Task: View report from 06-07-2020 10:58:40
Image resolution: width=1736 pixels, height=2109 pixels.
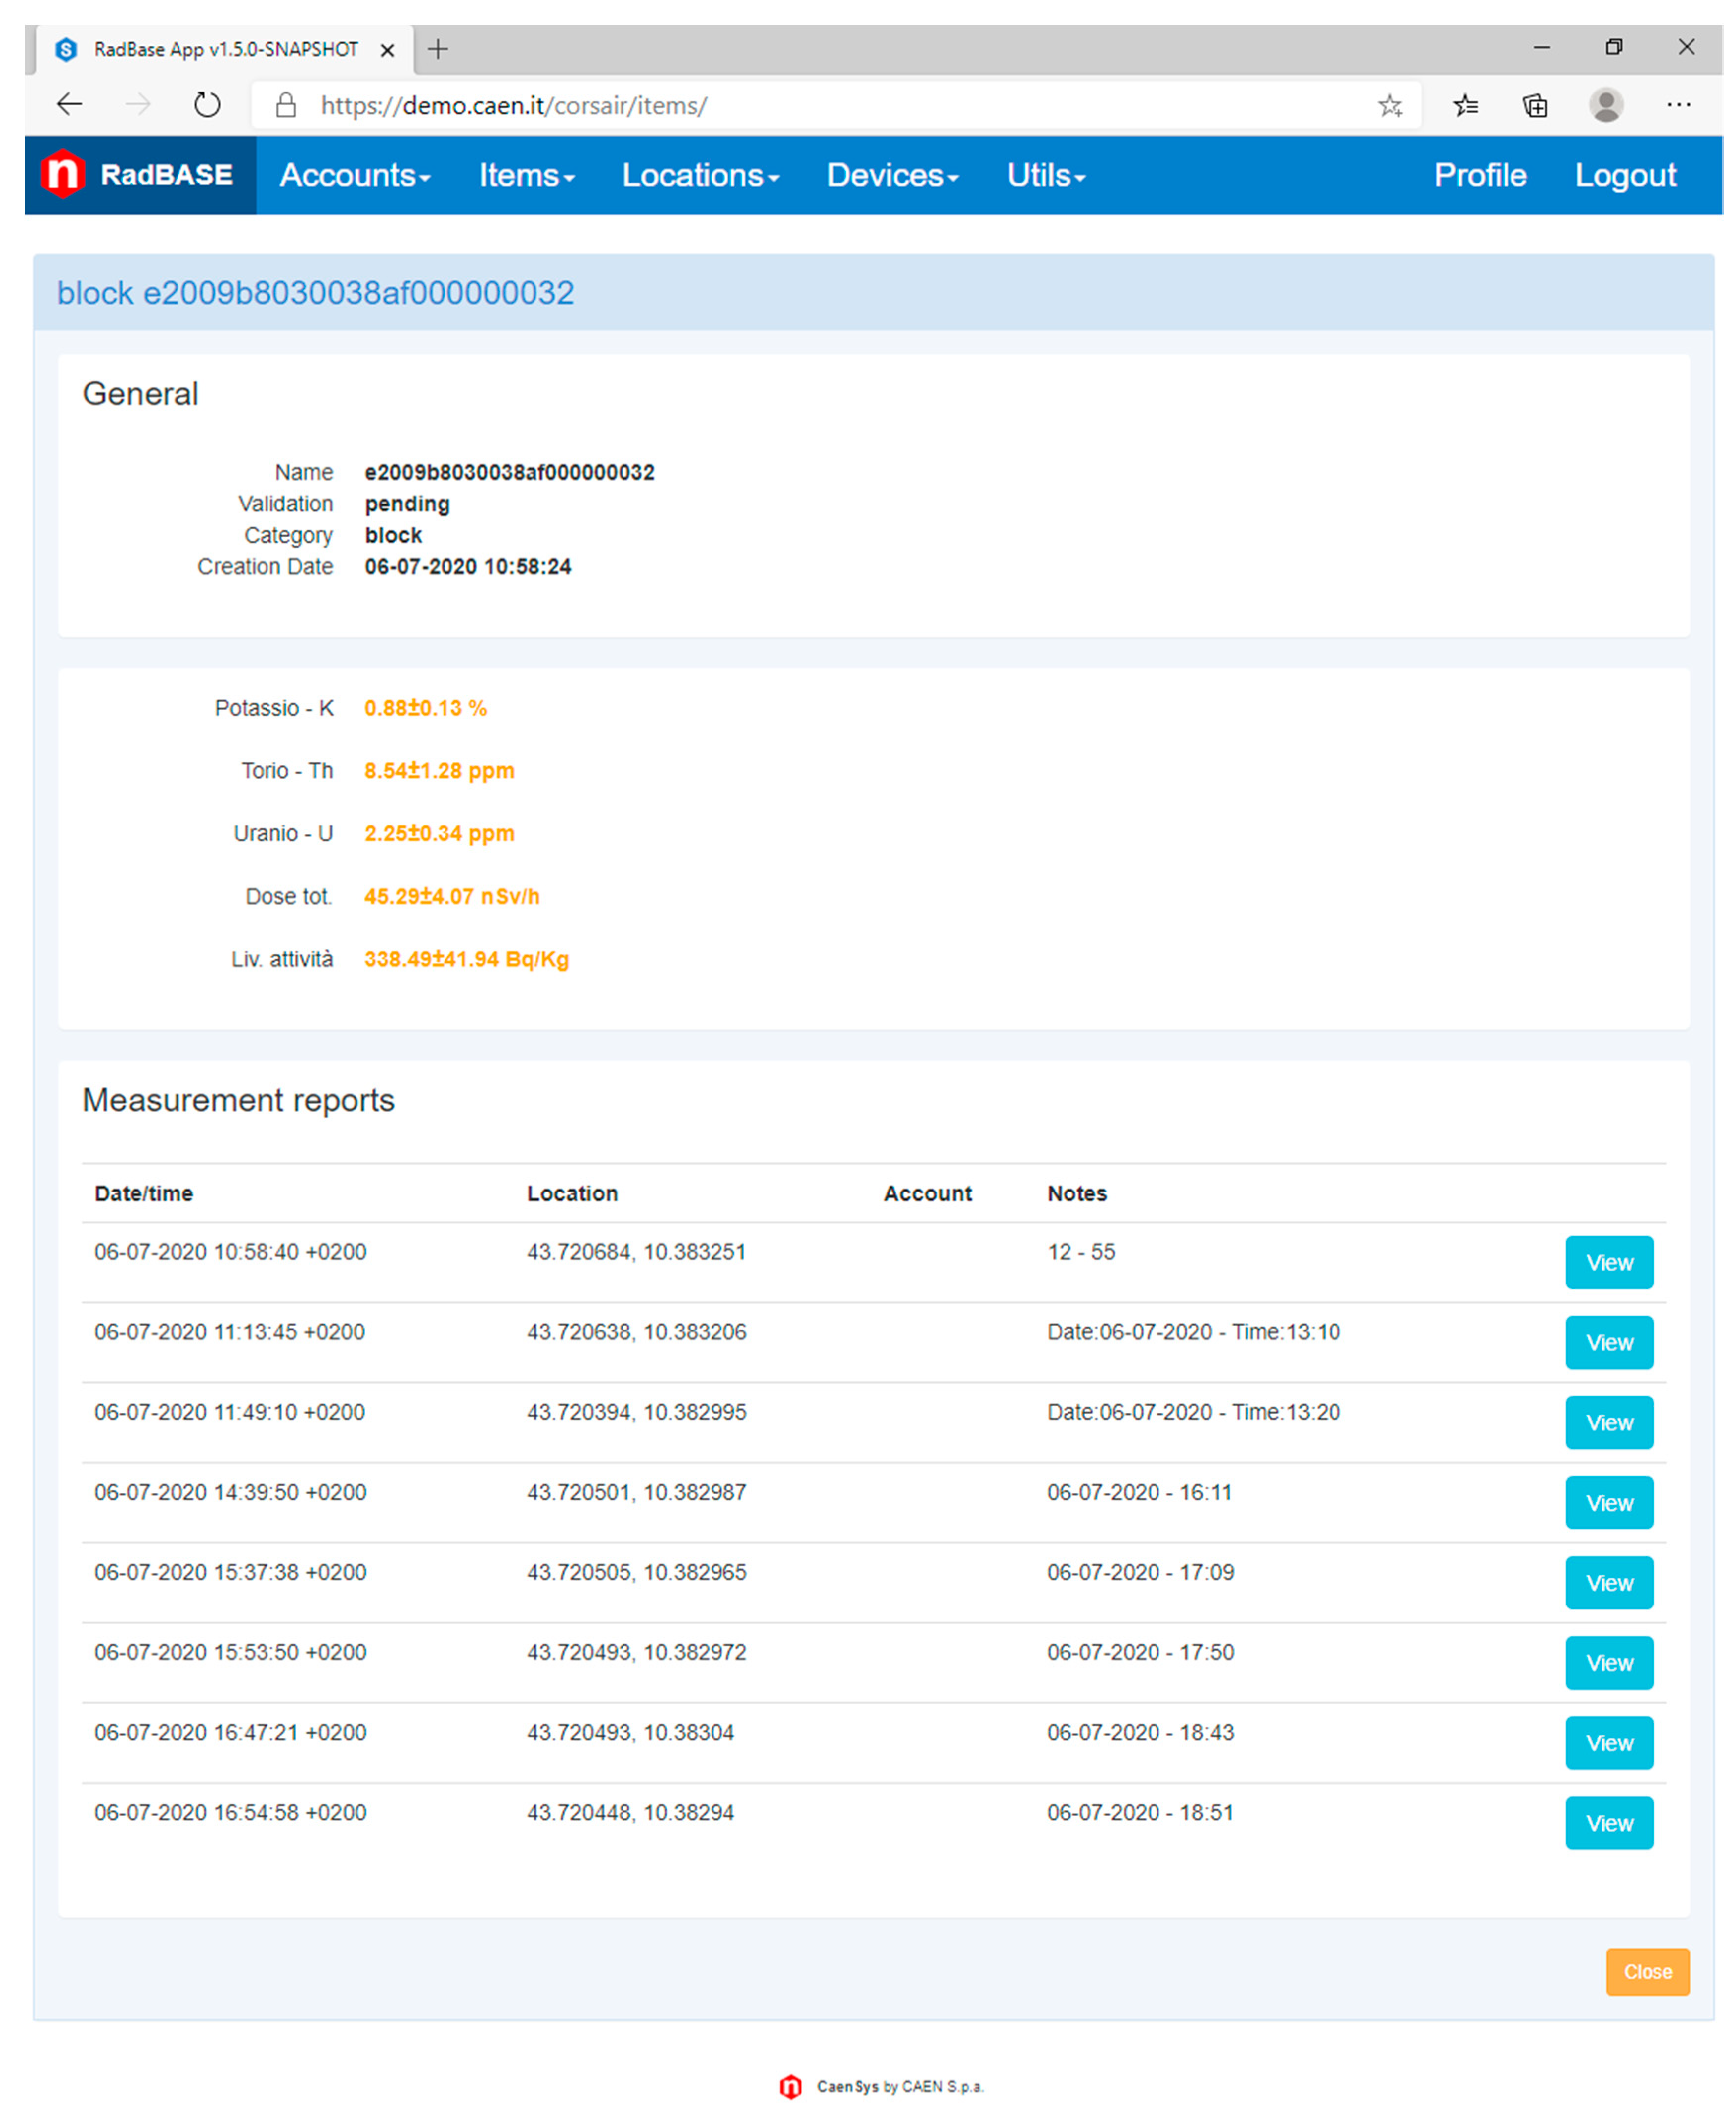Action: (x=1608, y=1262)
